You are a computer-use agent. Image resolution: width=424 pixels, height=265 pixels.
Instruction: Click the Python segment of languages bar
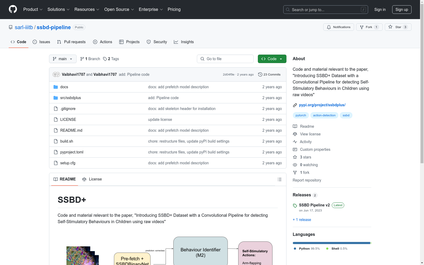click(x=332, y=243)
